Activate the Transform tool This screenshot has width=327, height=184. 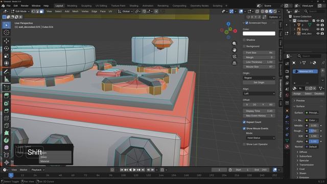6,63
